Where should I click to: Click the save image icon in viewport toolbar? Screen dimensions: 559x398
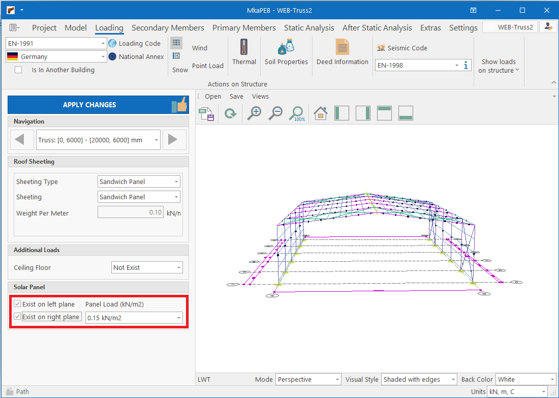[206, 113]
